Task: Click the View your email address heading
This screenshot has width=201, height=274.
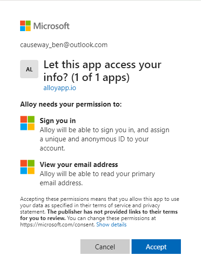Action: (x=79, y=164)
